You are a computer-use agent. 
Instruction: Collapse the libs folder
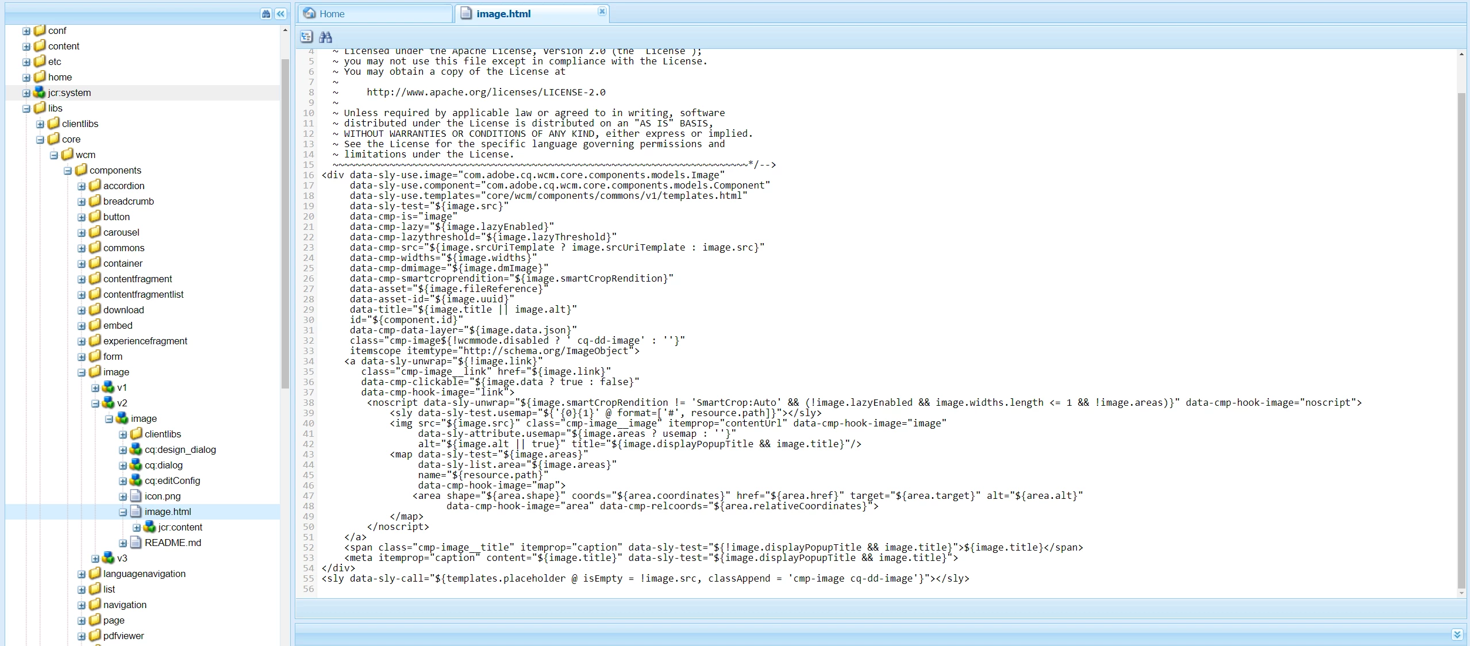tap(26, 109)
